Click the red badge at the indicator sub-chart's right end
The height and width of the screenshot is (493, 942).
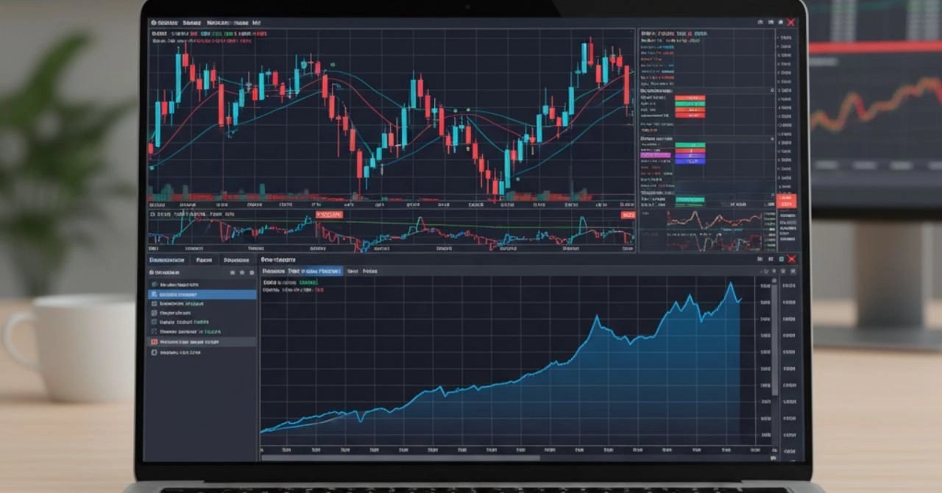coord(628,215)
